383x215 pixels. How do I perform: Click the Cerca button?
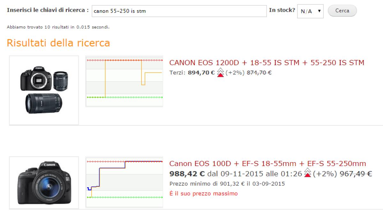(x=342, y=10)
